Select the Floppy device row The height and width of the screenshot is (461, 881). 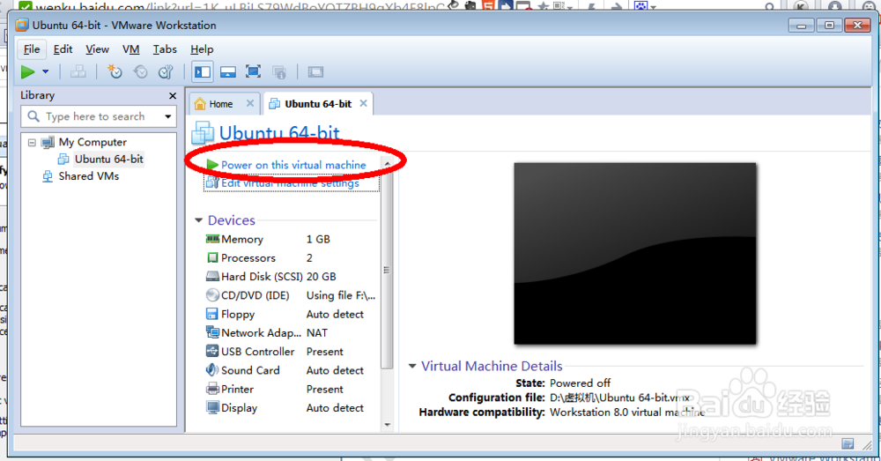click(x=291, y=315)
